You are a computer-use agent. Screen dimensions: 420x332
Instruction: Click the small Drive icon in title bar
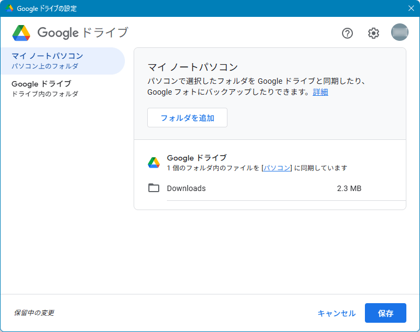point(9,8)
